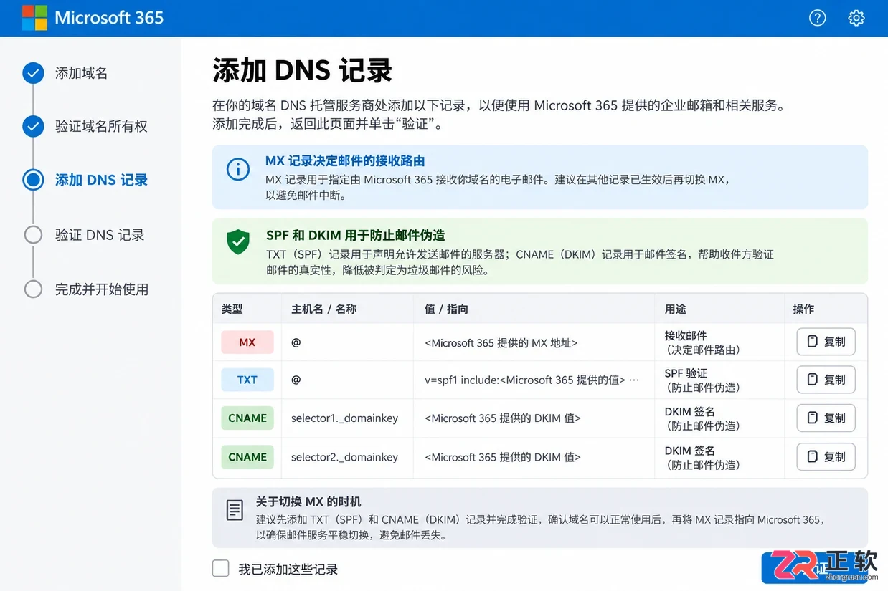Select the v=spf1 include value cell
The image size is (888, 591).
pos(532,380)
